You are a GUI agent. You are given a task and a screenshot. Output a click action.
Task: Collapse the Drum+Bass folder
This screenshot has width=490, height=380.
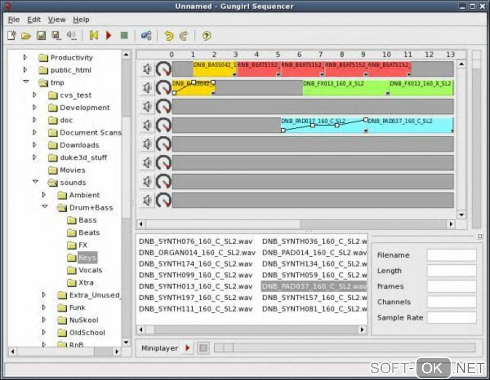(x=45, y=207)
